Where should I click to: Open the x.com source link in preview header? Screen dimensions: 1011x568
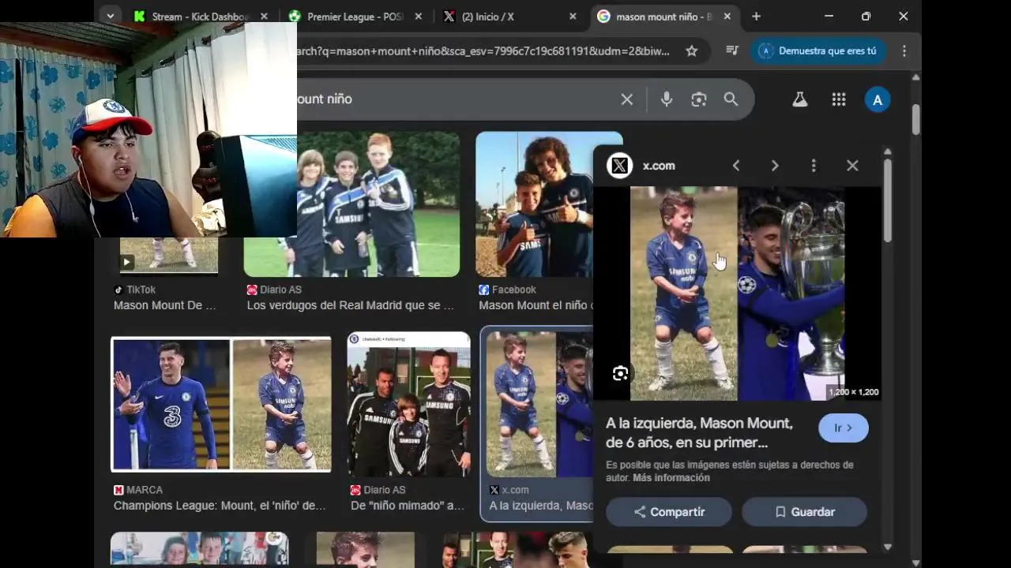coord(659,166)
